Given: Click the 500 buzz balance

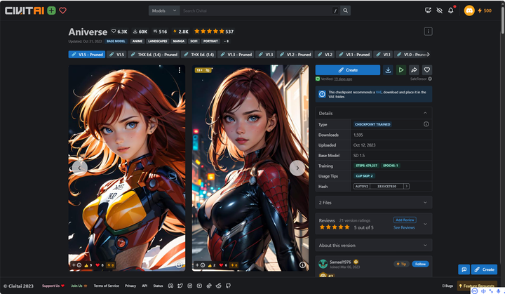Looking at the screenshot, I should [x=485, y=11].
